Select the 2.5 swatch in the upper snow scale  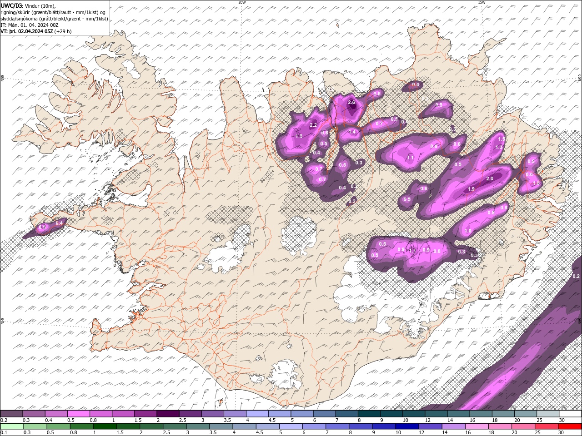[190, 414]
